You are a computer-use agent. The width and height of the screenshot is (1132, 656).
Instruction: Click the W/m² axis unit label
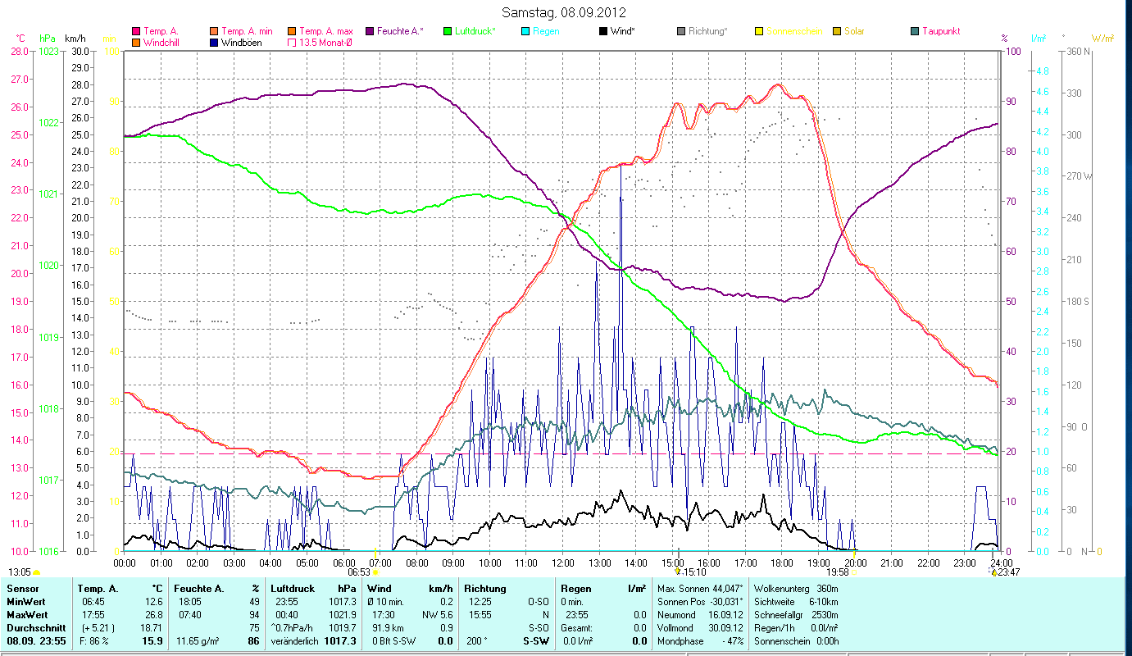pyautogui.click(x=1102, y=39)
